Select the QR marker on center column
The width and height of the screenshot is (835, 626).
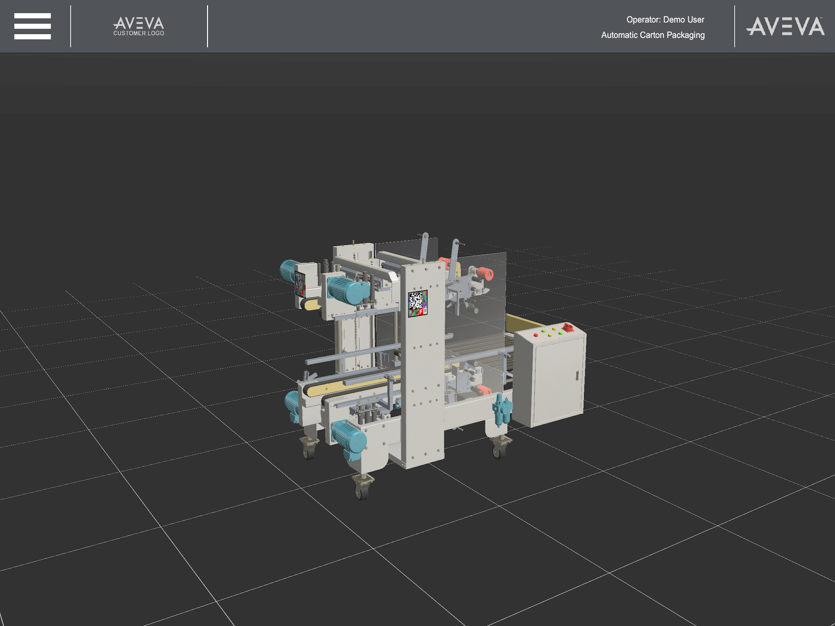417,303
